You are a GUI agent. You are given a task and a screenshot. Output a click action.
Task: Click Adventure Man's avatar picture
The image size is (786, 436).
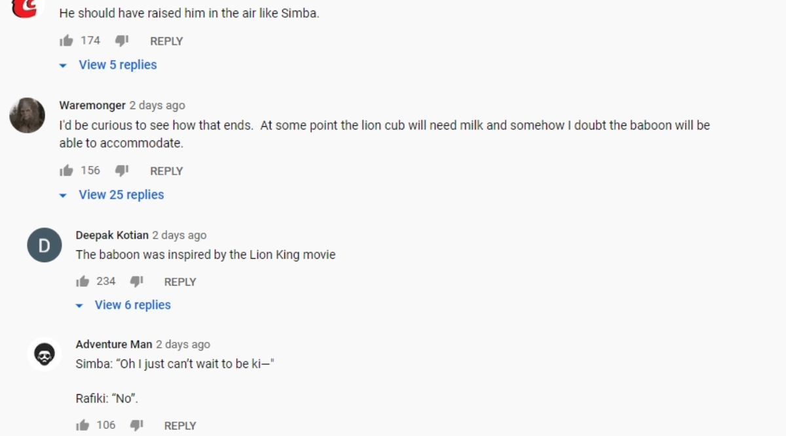click(44, 355)
